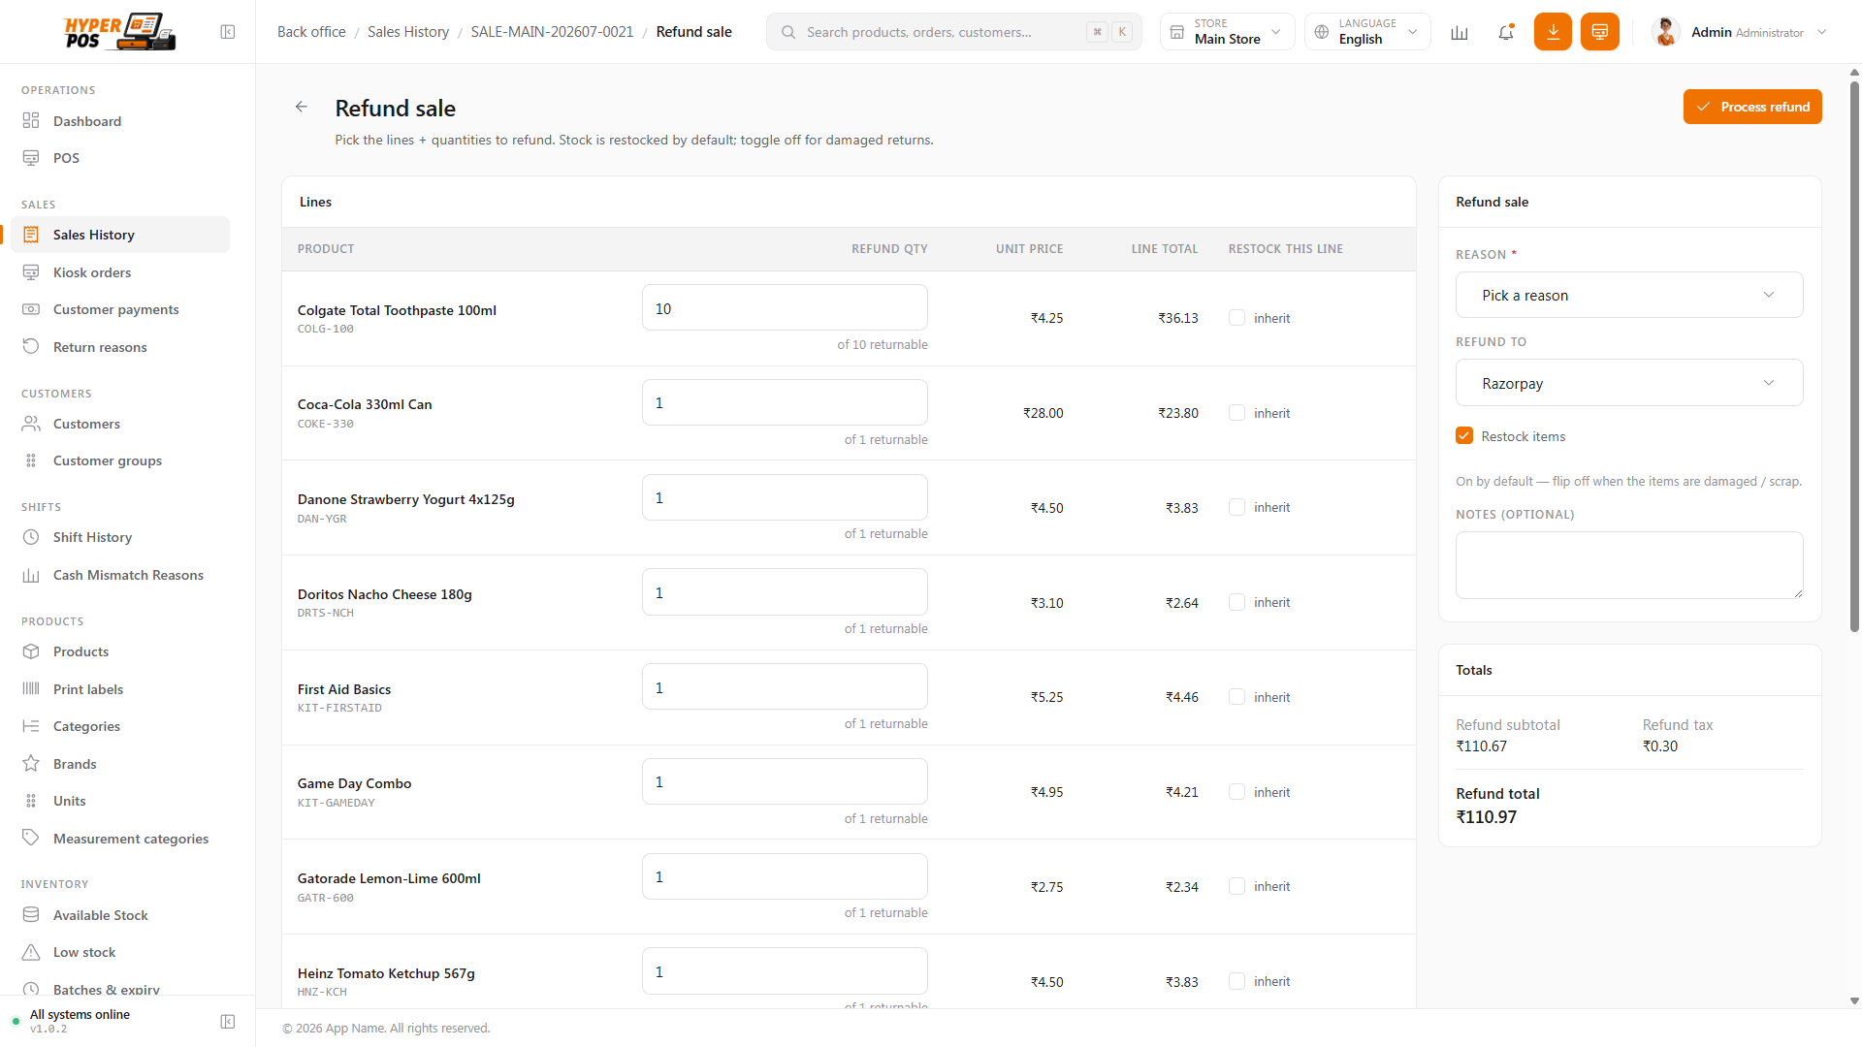Open the Language English selector
Screen dimensions: 1862x1047
(1367, 32)
